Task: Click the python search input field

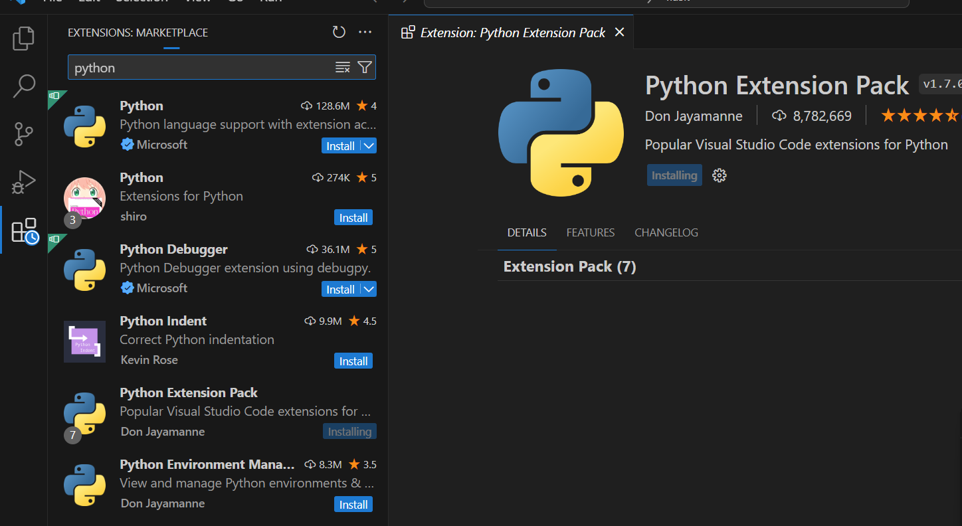Action: pos(199,68)
